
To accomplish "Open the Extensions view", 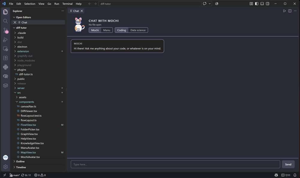I will [5, 58].
